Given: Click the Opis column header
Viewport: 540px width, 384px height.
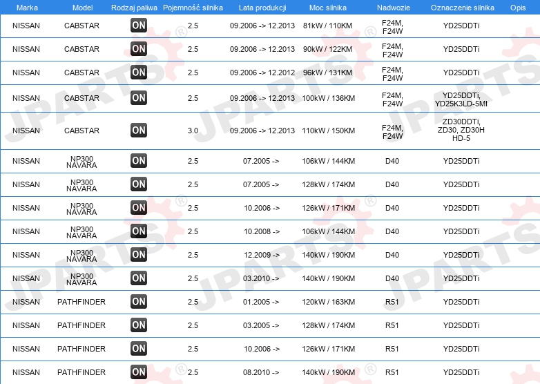Looking at the screenshot, I should 518,8.
